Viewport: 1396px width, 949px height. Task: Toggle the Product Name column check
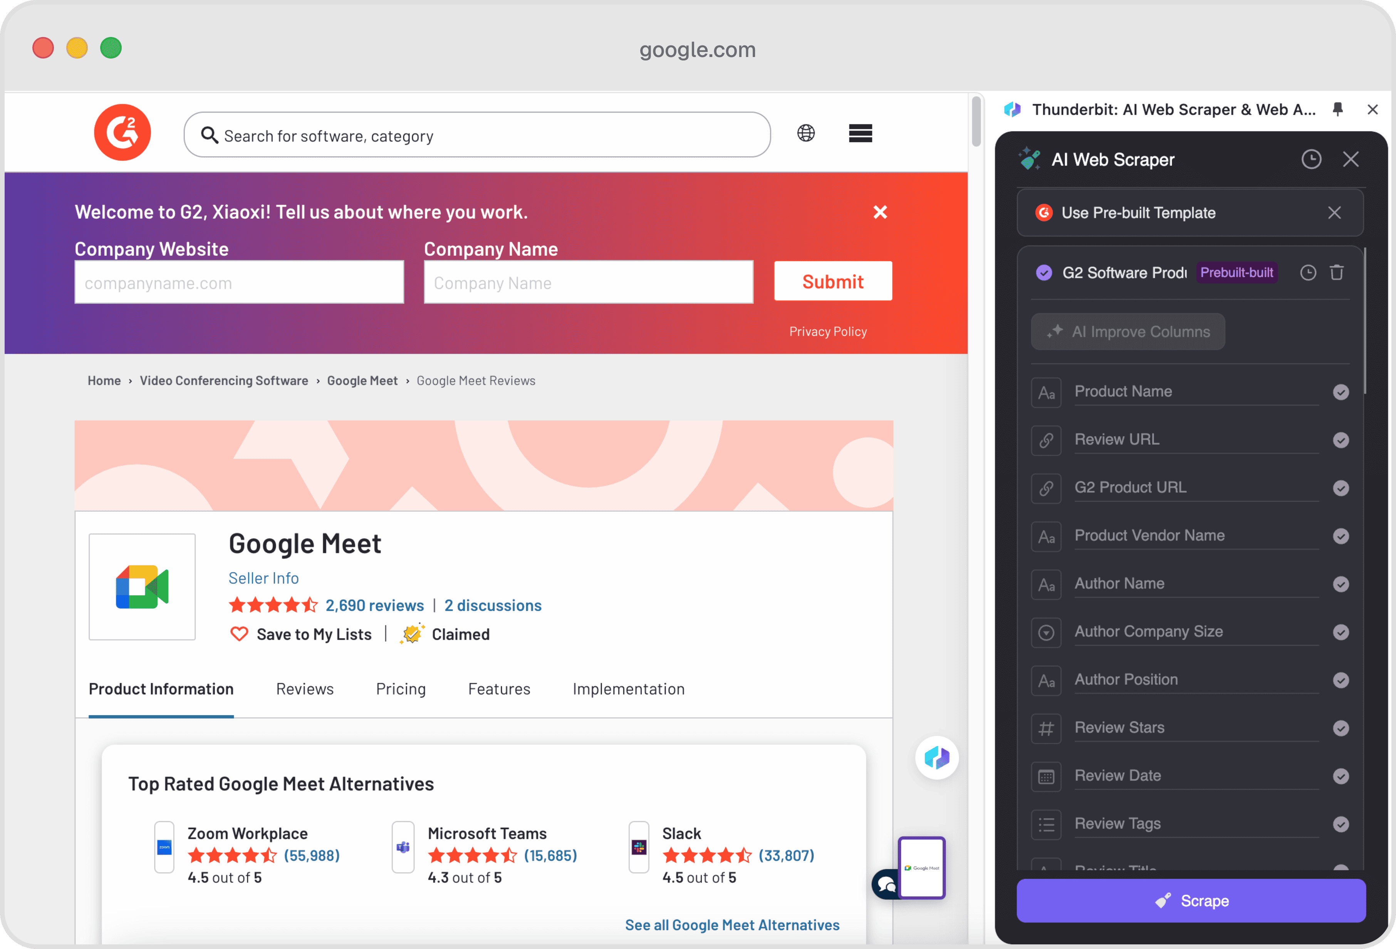[x=1341, y=392]
